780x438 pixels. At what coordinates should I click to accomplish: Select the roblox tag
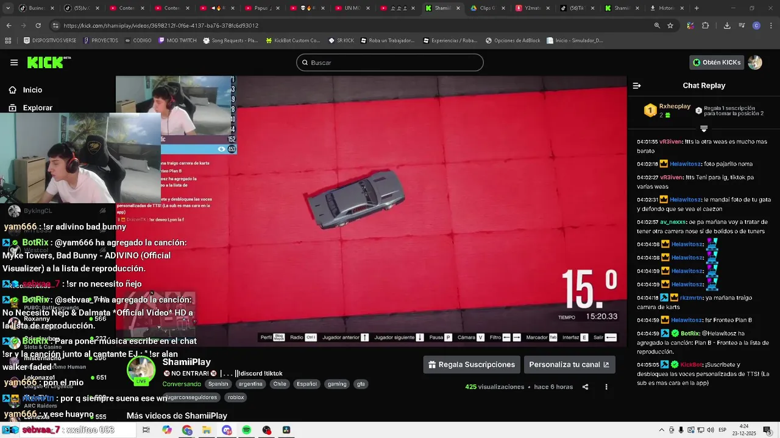[236, 397]
